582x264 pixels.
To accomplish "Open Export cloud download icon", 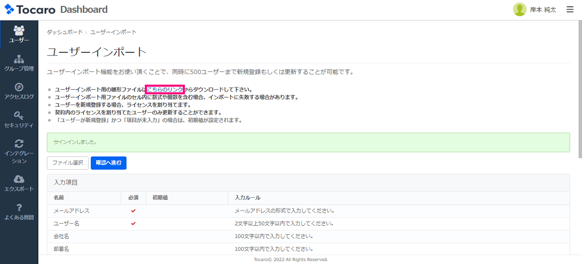I will click(x=19, y=179).
